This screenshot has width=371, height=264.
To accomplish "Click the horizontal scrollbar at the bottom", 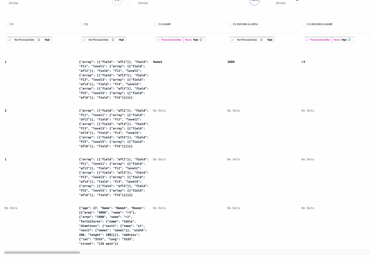I will point(42,252).
